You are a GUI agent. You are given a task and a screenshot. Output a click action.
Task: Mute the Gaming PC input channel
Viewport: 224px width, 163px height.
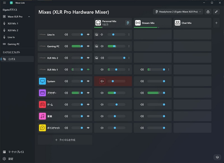coord(66,46)
